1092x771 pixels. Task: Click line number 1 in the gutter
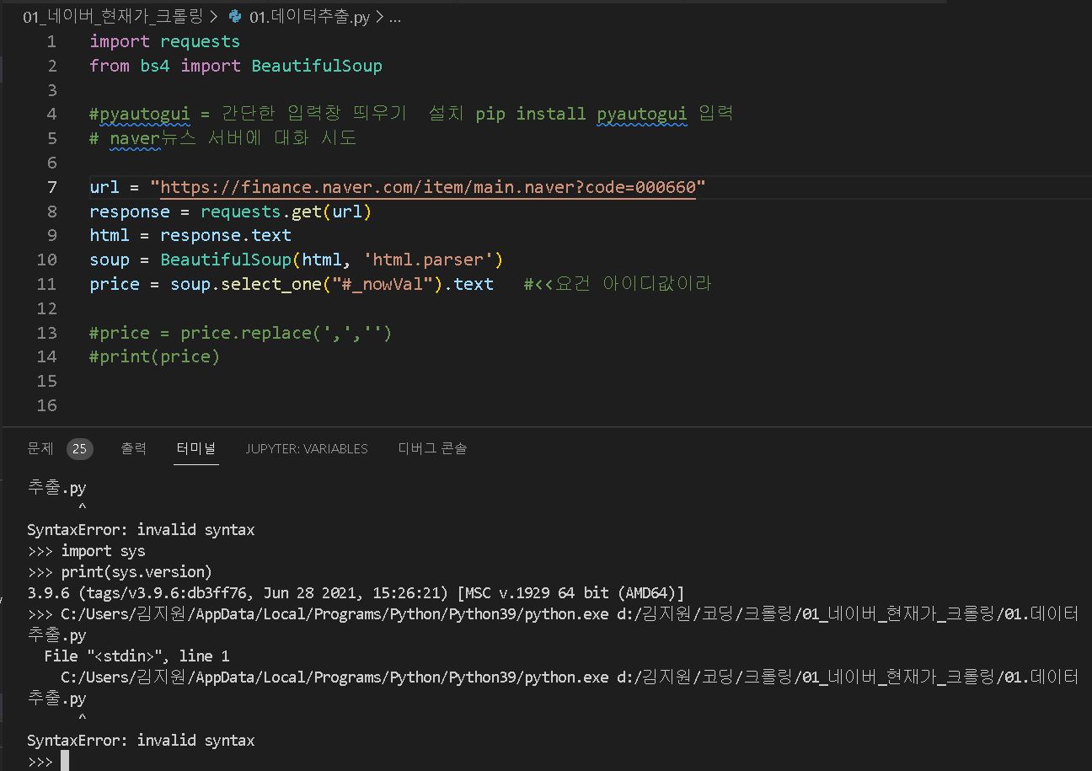pos(52,41)
